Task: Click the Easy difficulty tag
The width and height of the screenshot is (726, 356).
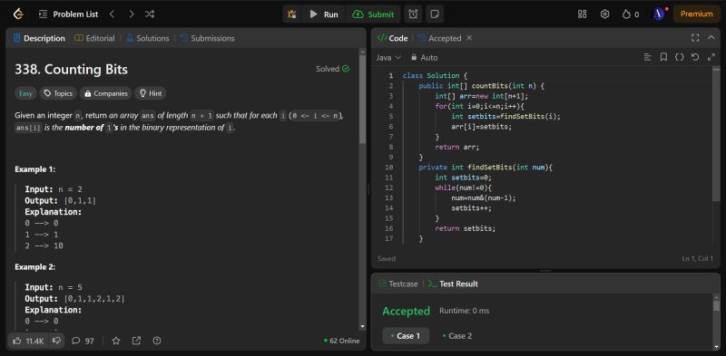Action: (25, 93)
